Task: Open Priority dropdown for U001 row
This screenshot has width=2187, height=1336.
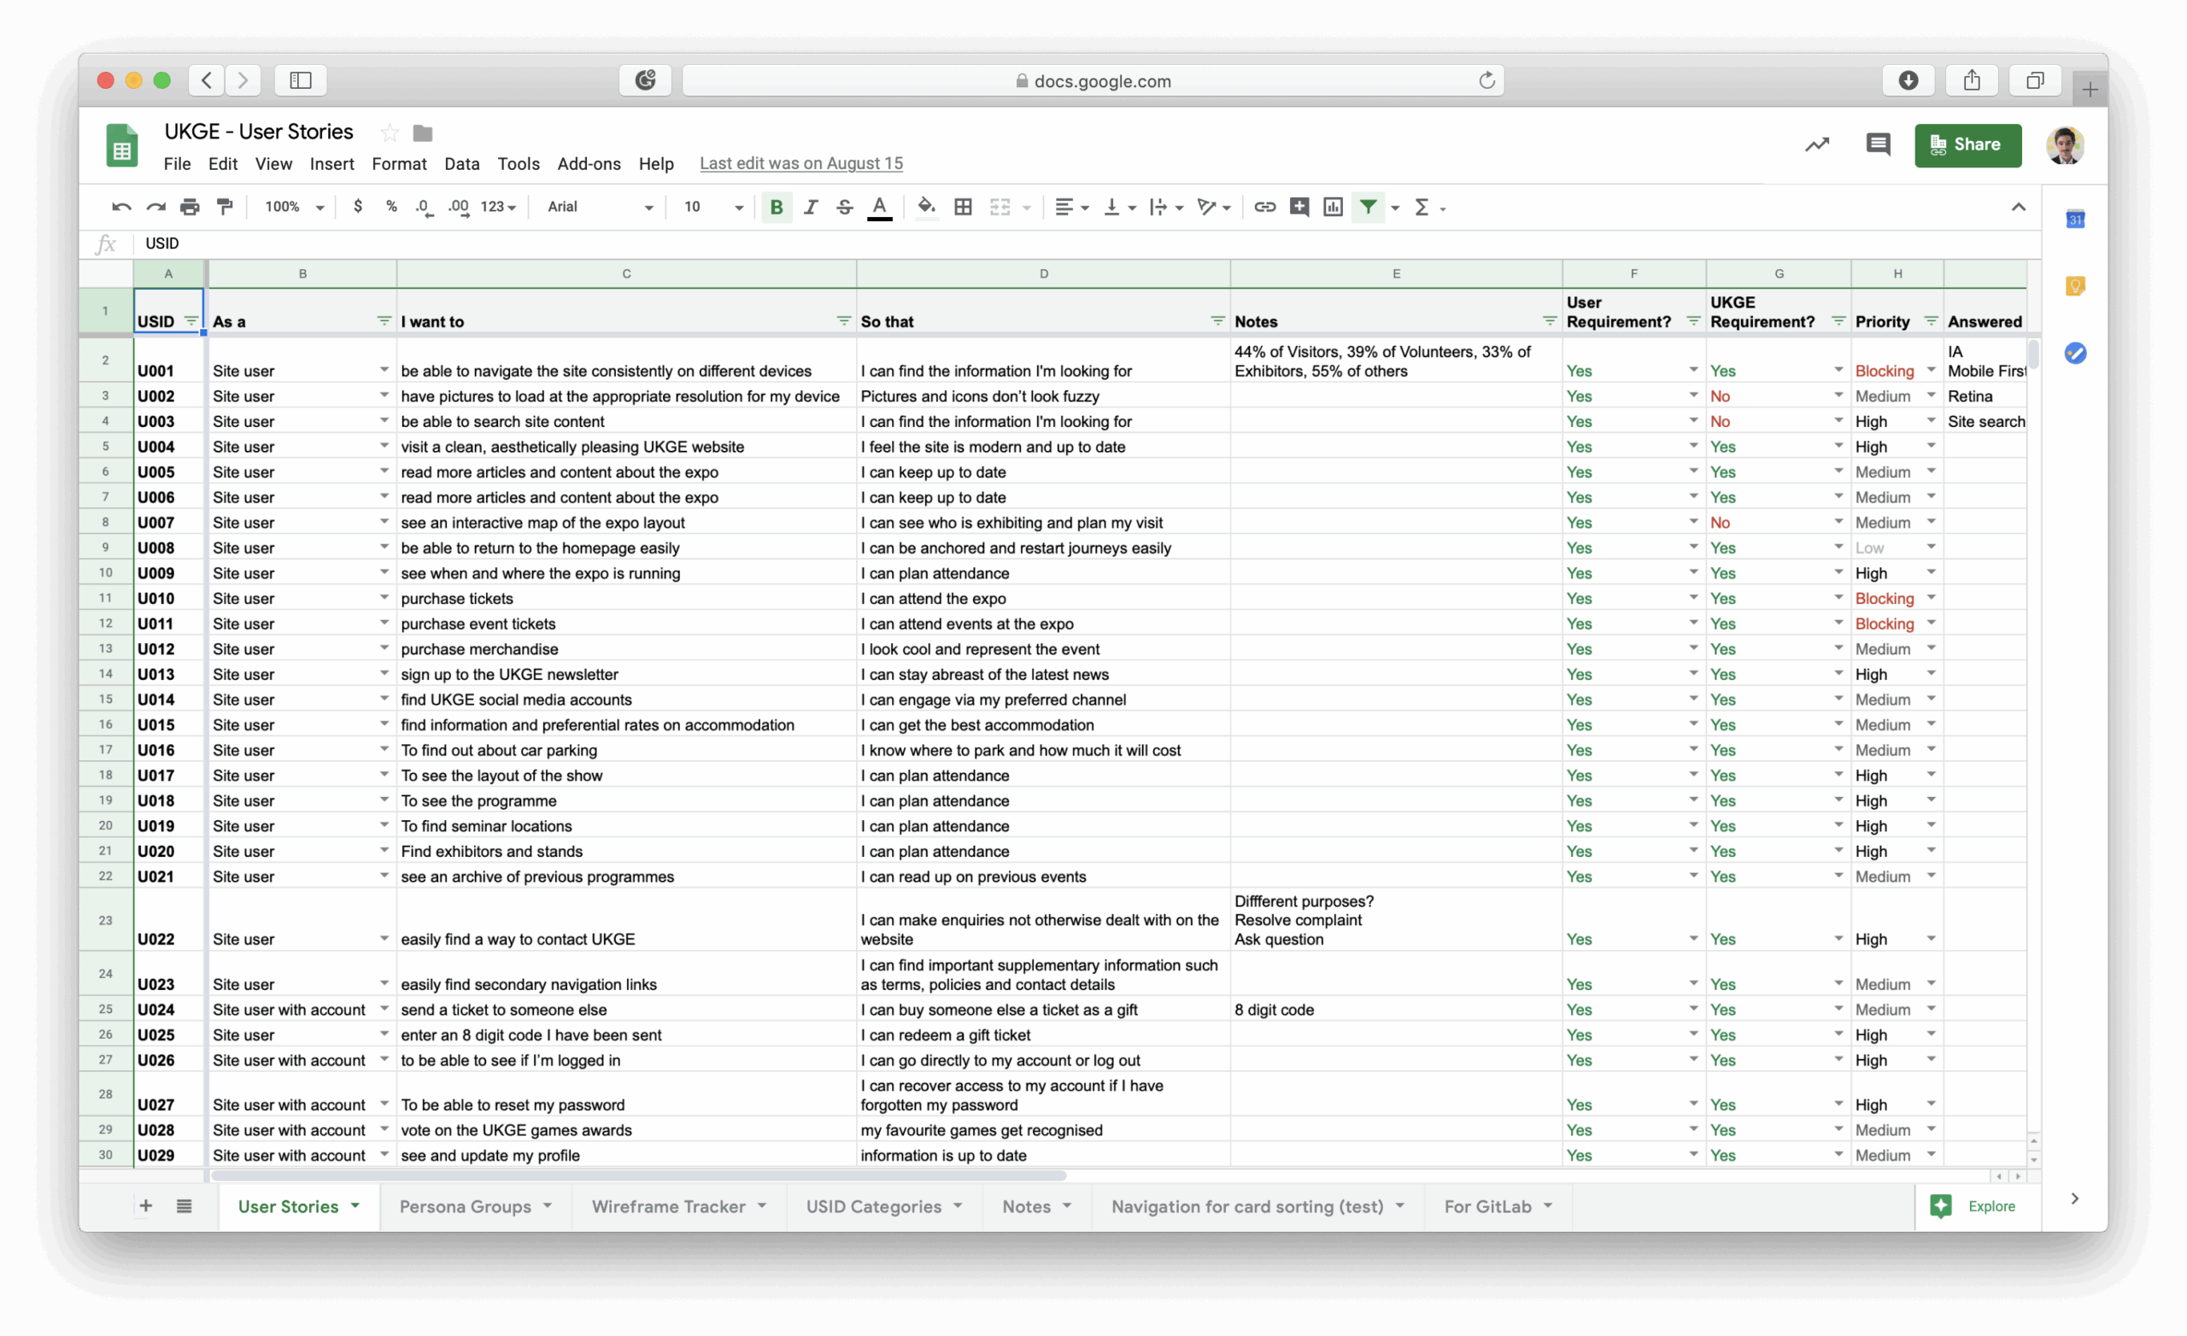Action: tap(1931, 370)
